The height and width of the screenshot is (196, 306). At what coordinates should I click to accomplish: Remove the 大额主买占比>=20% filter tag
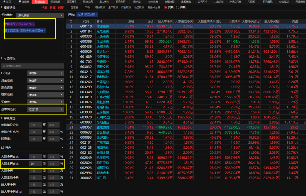click(x=33, y=24)
